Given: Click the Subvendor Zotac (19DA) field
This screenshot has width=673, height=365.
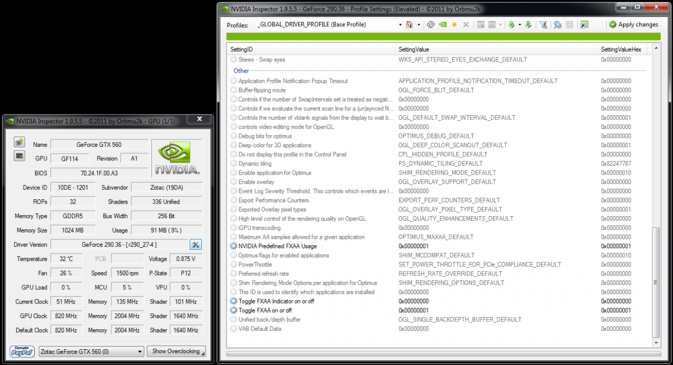Looking at the screenshot, I should click(167, 187).
